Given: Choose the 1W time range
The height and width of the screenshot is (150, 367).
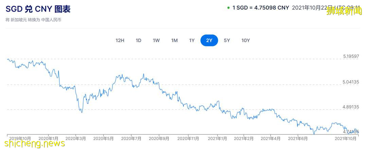Looking at the screenshot, I should pos(156,40).
